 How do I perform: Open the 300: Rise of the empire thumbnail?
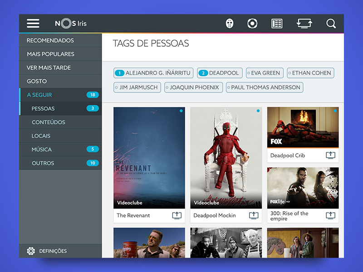click(x=303, y=188)
